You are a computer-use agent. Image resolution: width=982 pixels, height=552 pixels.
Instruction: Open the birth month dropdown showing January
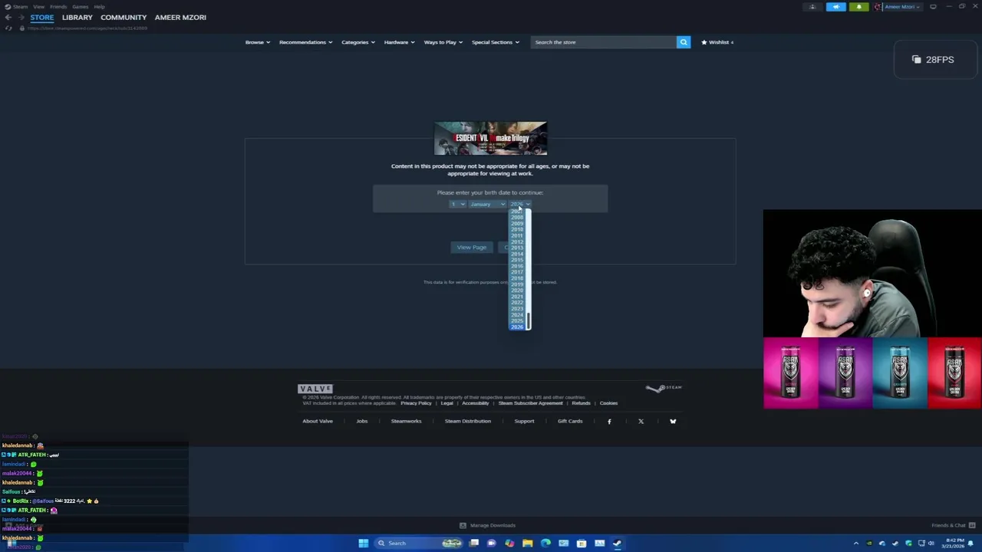[x=487, y=204]
